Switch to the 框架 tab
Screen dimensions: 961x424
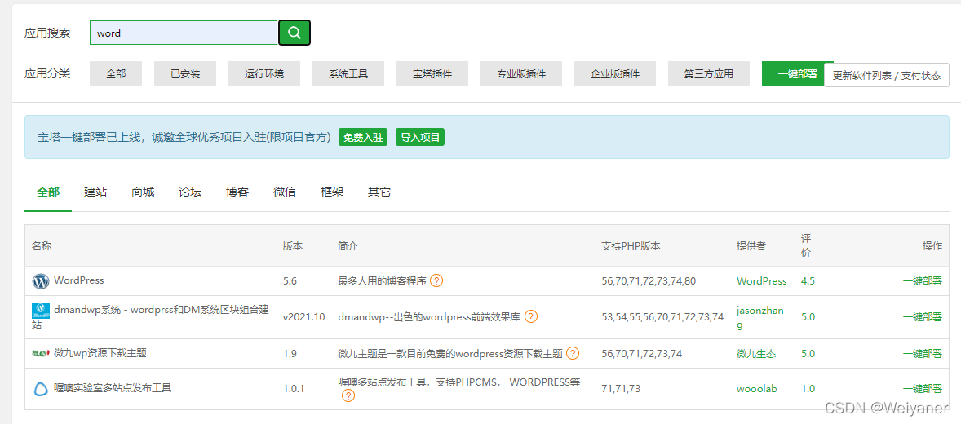pyautogui.click(x=331, y=192)
